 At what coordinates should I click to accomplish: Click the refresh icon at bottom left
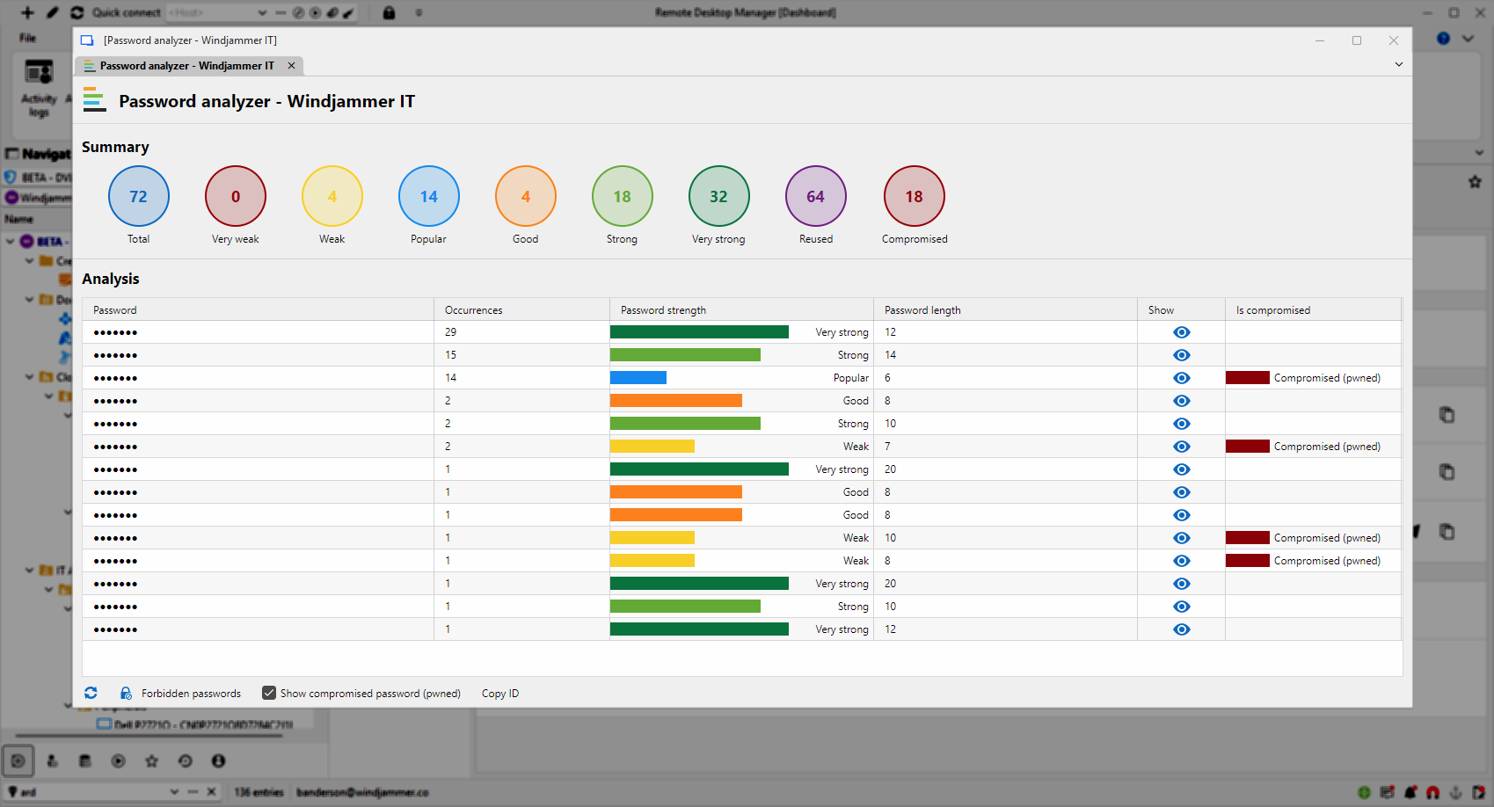(91, 693)
